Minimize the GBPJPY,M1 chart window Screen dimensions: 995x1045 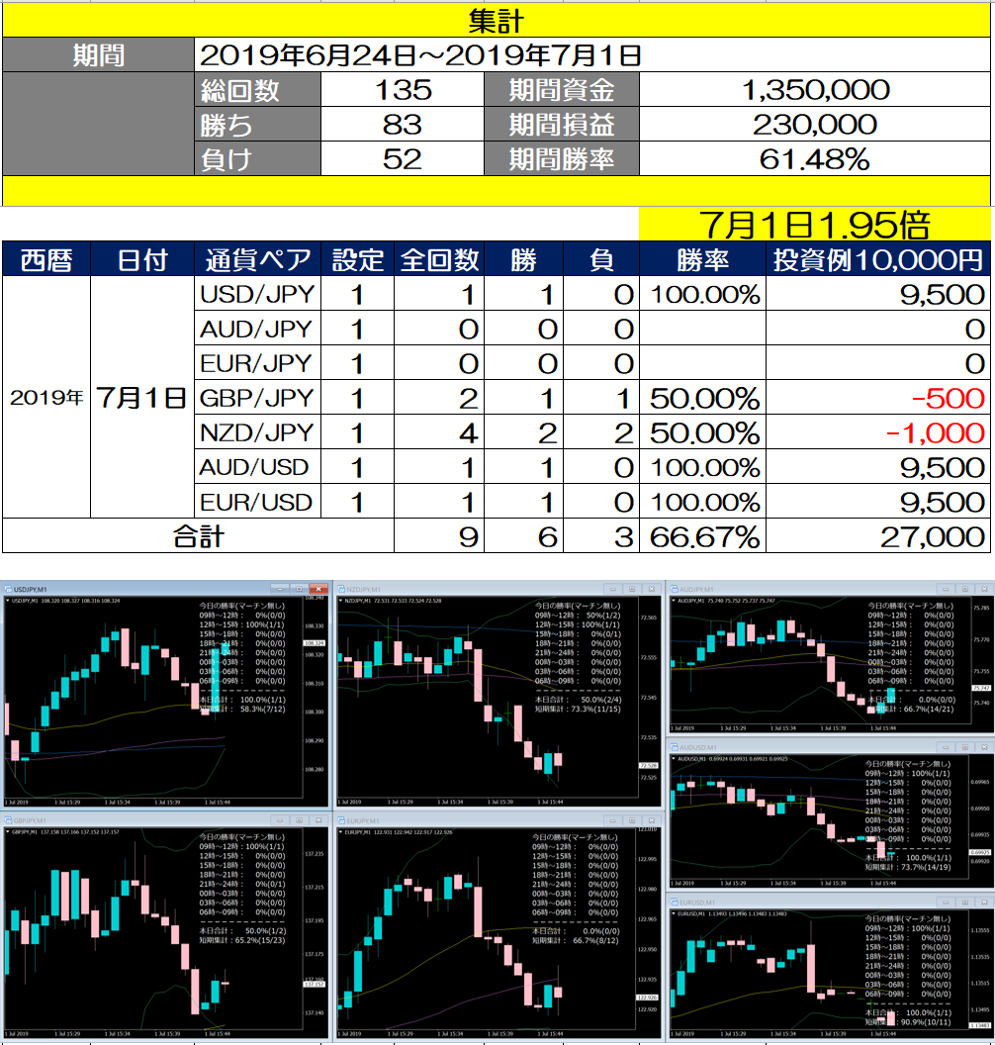[280, 820]
